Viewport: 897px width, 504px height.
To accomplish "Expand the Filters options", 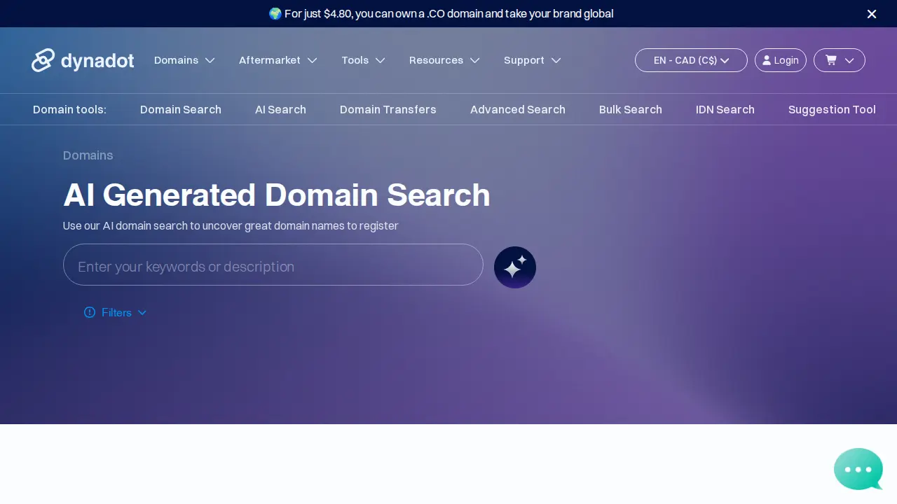I will coord(123,312).
